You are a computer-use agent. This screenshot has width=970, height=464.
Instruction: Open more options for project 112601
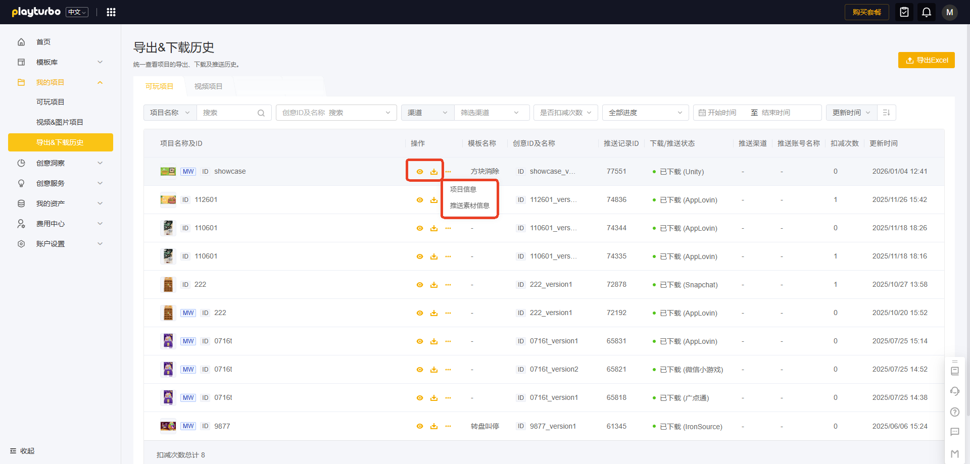pyautogui.click(x=448, y=200)
